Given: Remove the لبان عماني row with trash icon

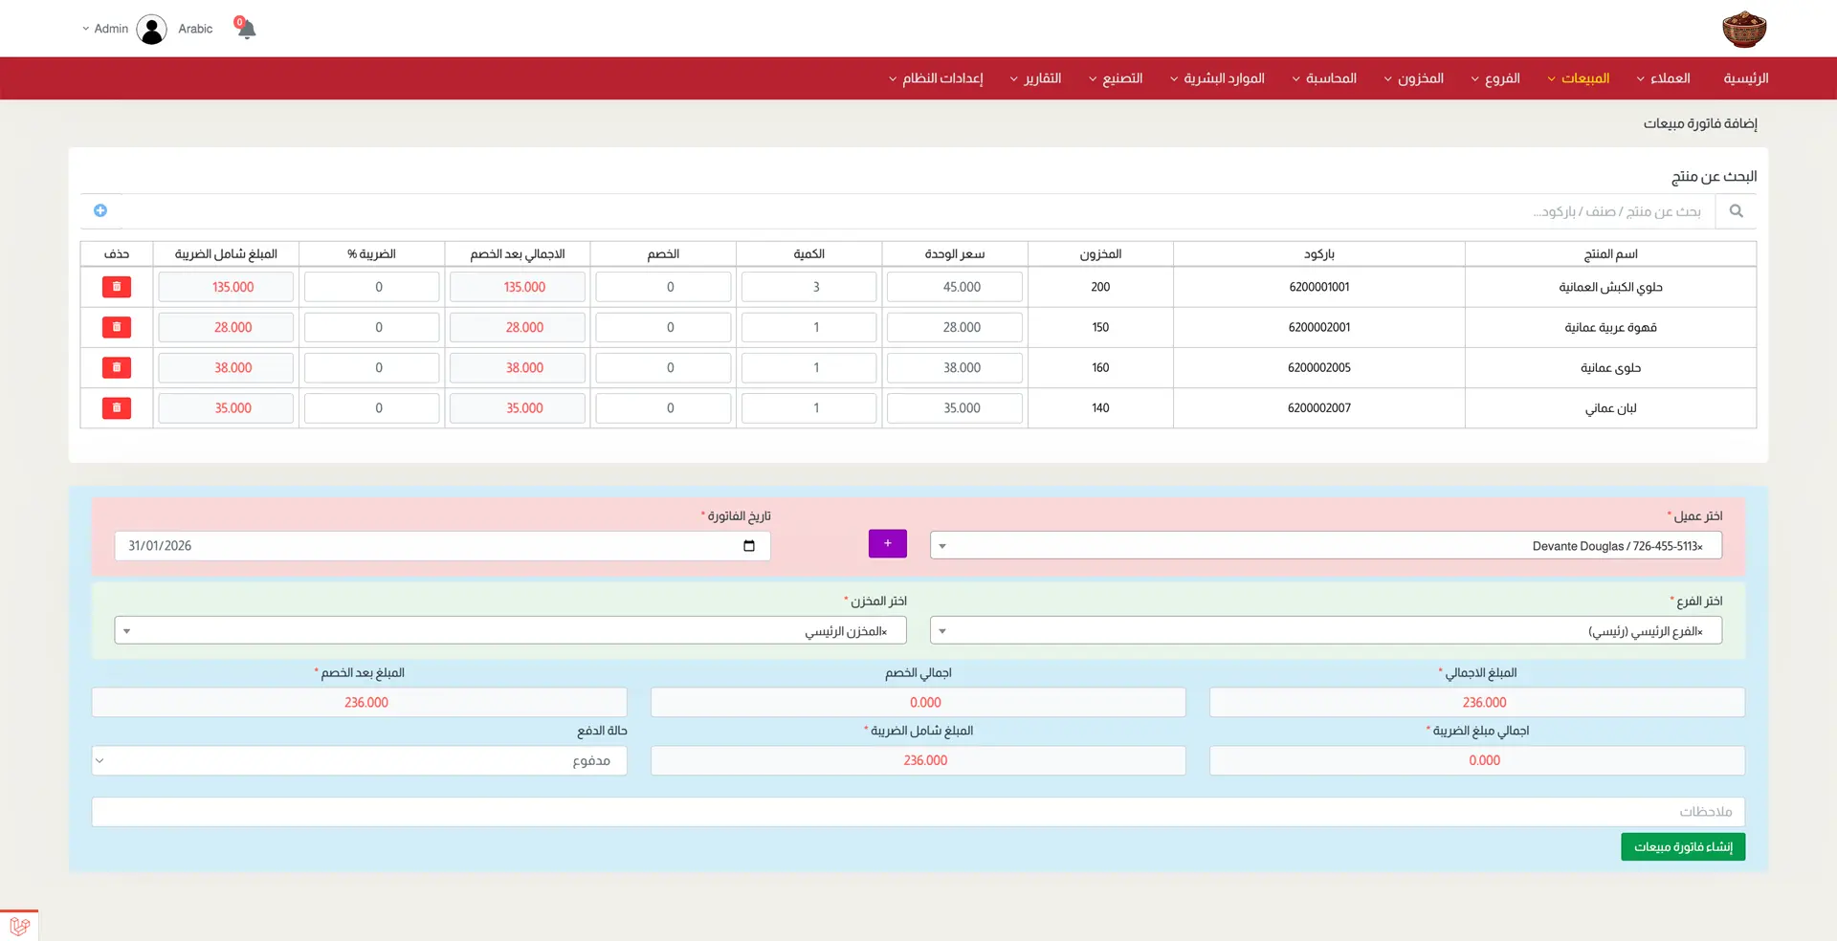Looking at the screenshot, I should click(117, 408).
